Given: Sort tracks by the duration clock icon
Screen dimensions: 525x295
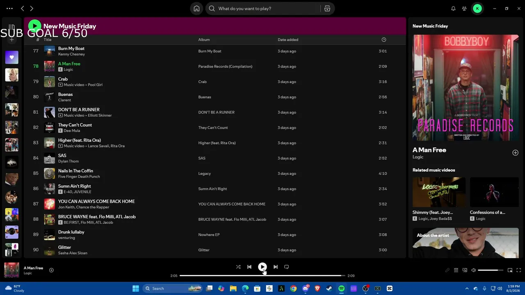Looking at the screenshot, I should click(x=384, y=40).
